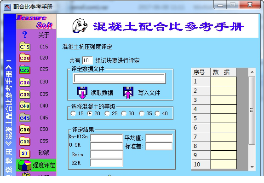Click the 0.9R result field
The height and width of the screenshot is (183, 264).
(107, 146)
